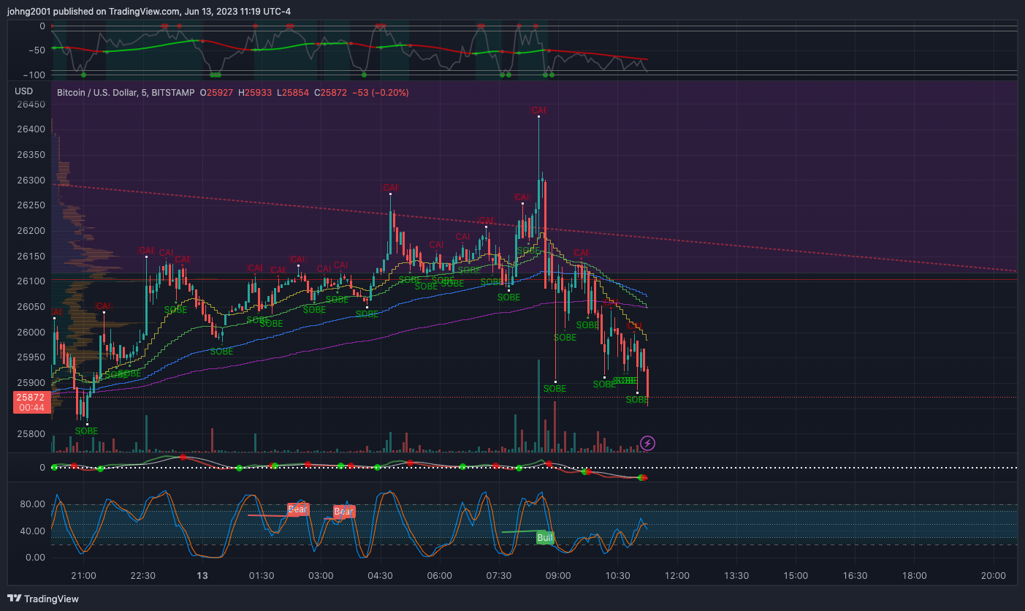
Task: Click the 21:00 time axis label
Action: (83, 576)
